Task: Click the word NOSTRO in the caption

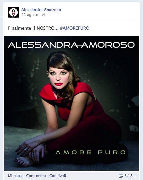Action: pyautogui.click(x=48, y=28)
